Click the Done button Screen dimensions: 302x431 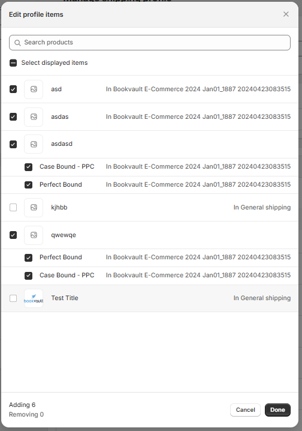pos(277,410)
